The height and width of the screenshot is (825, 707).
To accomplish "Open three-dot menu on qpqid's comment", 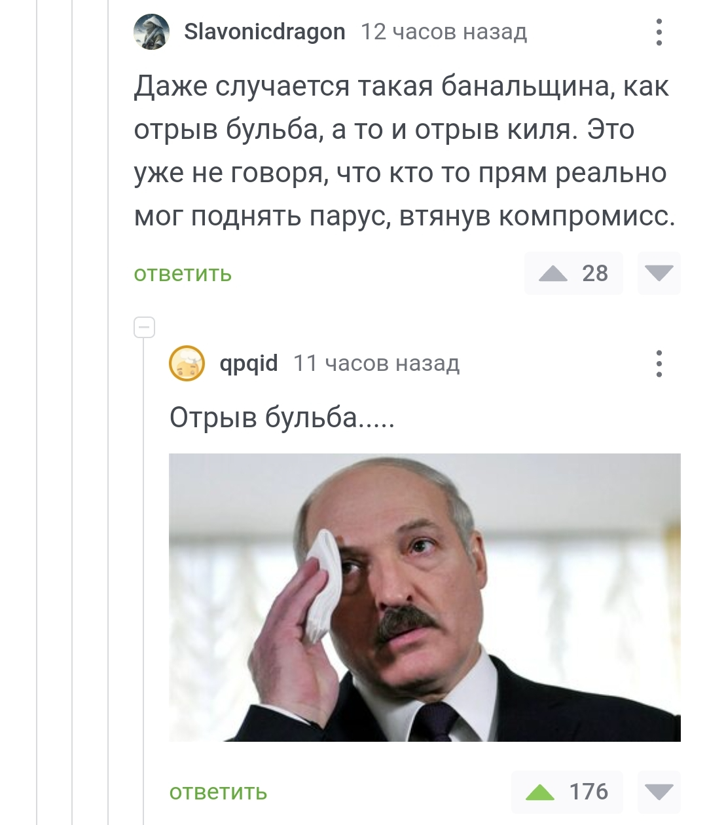I will [x=659, y=363].
